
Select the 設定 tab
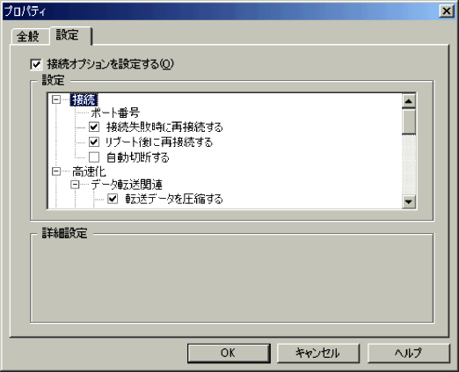(x=68, y=35)
